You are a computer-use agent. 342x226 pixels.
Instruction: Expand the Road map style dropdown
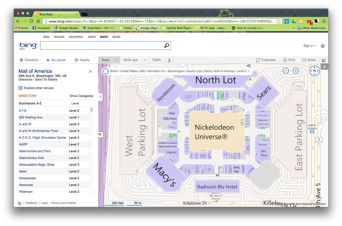[116, 60]
